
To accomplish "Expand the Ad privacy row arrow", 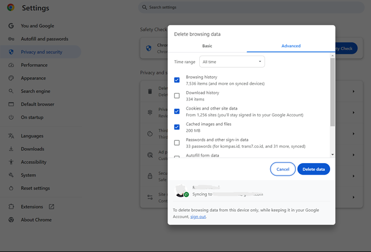I will (354, 155).
